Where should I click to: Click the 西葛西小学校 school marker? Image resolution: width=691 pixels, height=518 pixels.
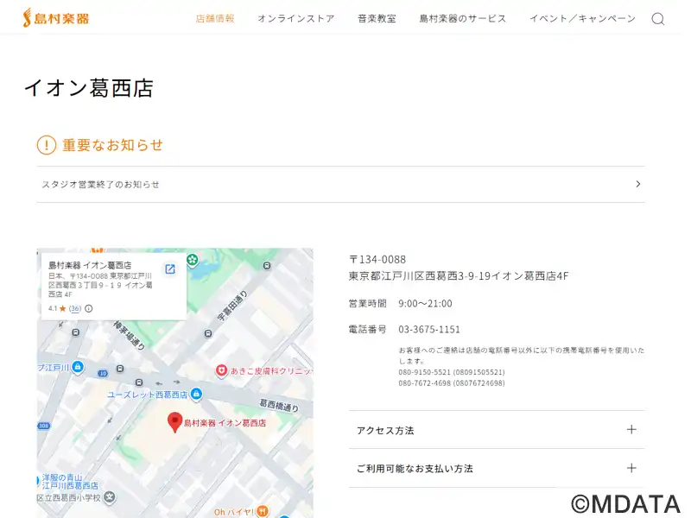[x=110, y=497]
